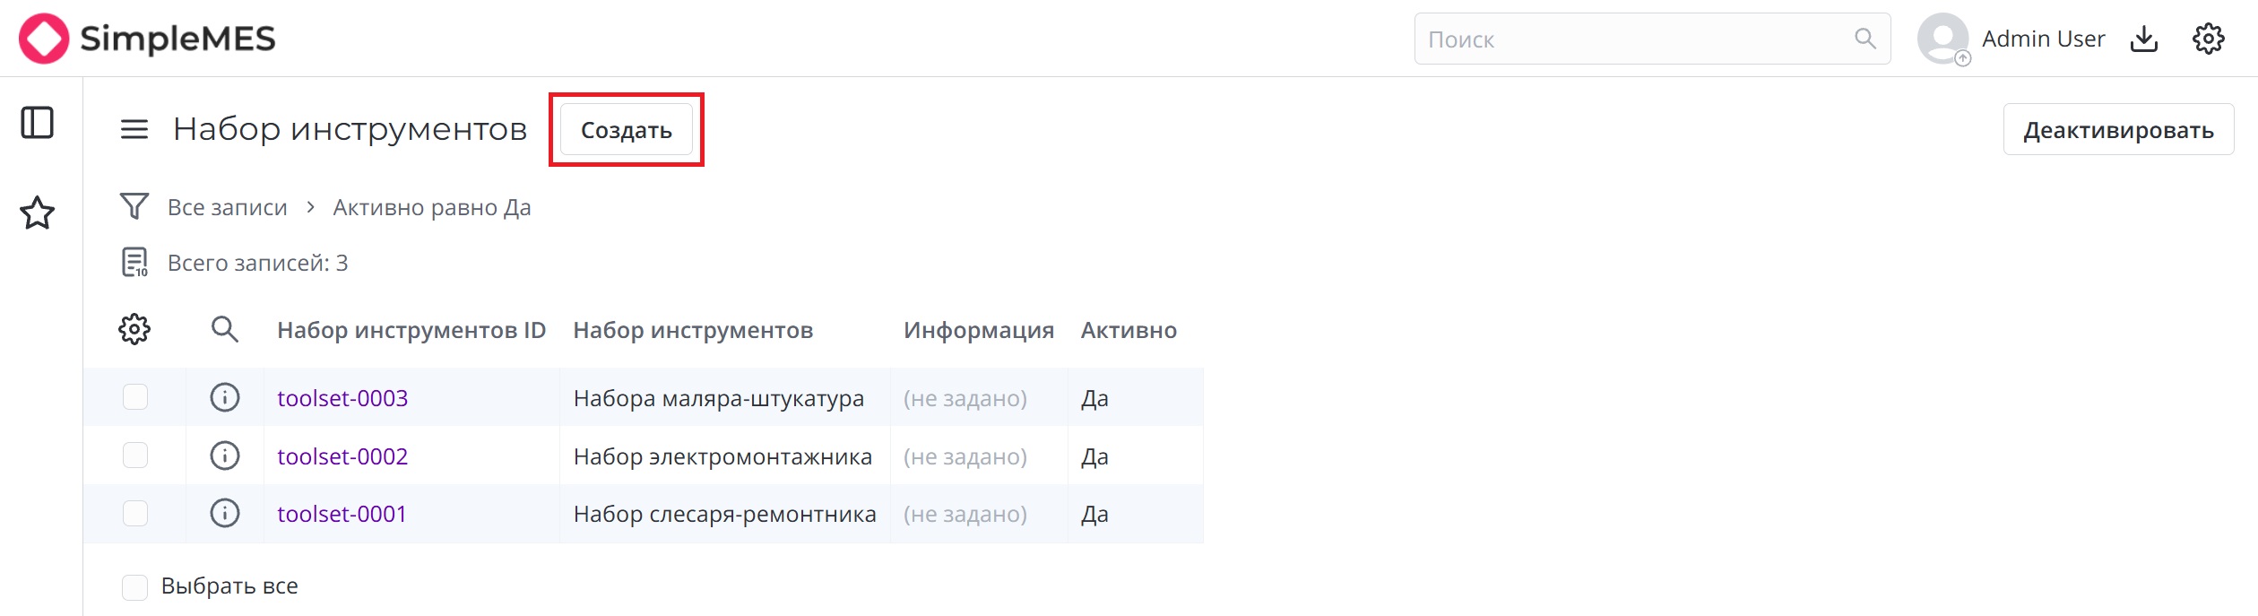
Task: Tick the Выбрать все checkbox
Action: coord(134,586)
